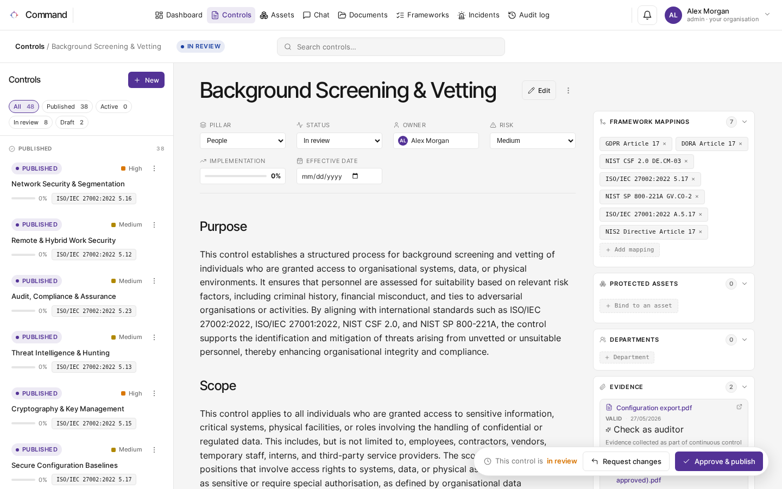
Task: Open the Risk dropdown
Action: click(533, 141)
